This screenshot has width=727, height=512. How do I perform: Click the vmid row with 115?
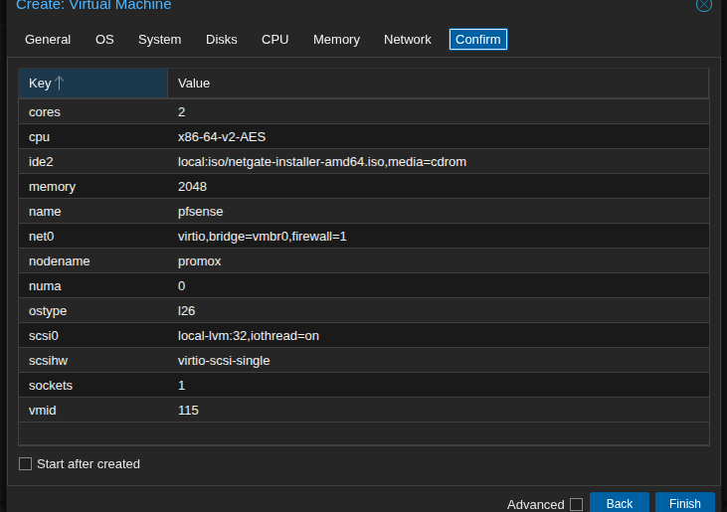coord(363,410)
